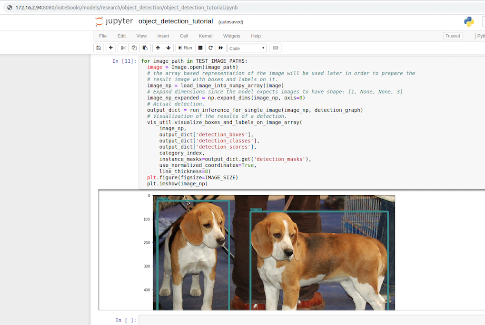Screen dimensions: 485x325
Task: Open the Kernel menu
Action: (205, 36)
